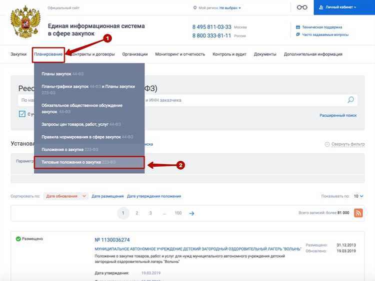The image size is (375, 281).
Task: Go to page 3
Action: click(150, 213)
